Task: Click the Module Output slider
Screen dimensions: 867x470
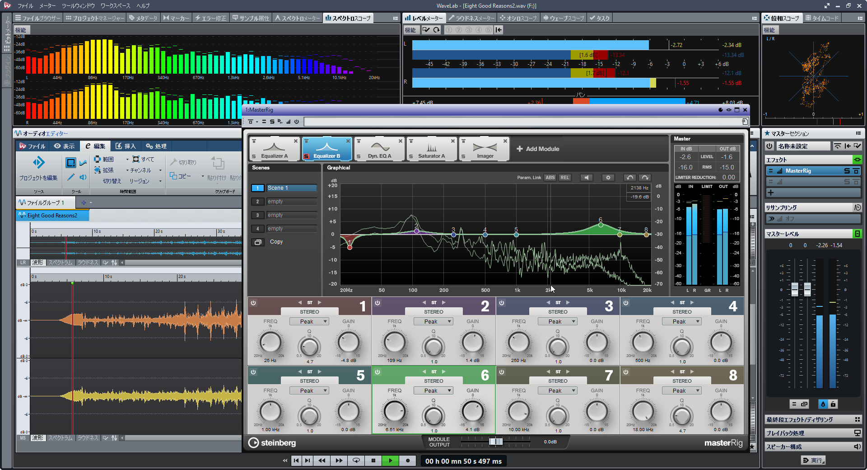Action: point(496,442)
